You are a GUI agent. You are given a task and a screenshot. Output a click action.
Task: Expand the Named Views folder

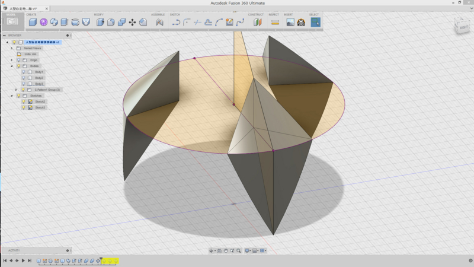tap(12, 48)
